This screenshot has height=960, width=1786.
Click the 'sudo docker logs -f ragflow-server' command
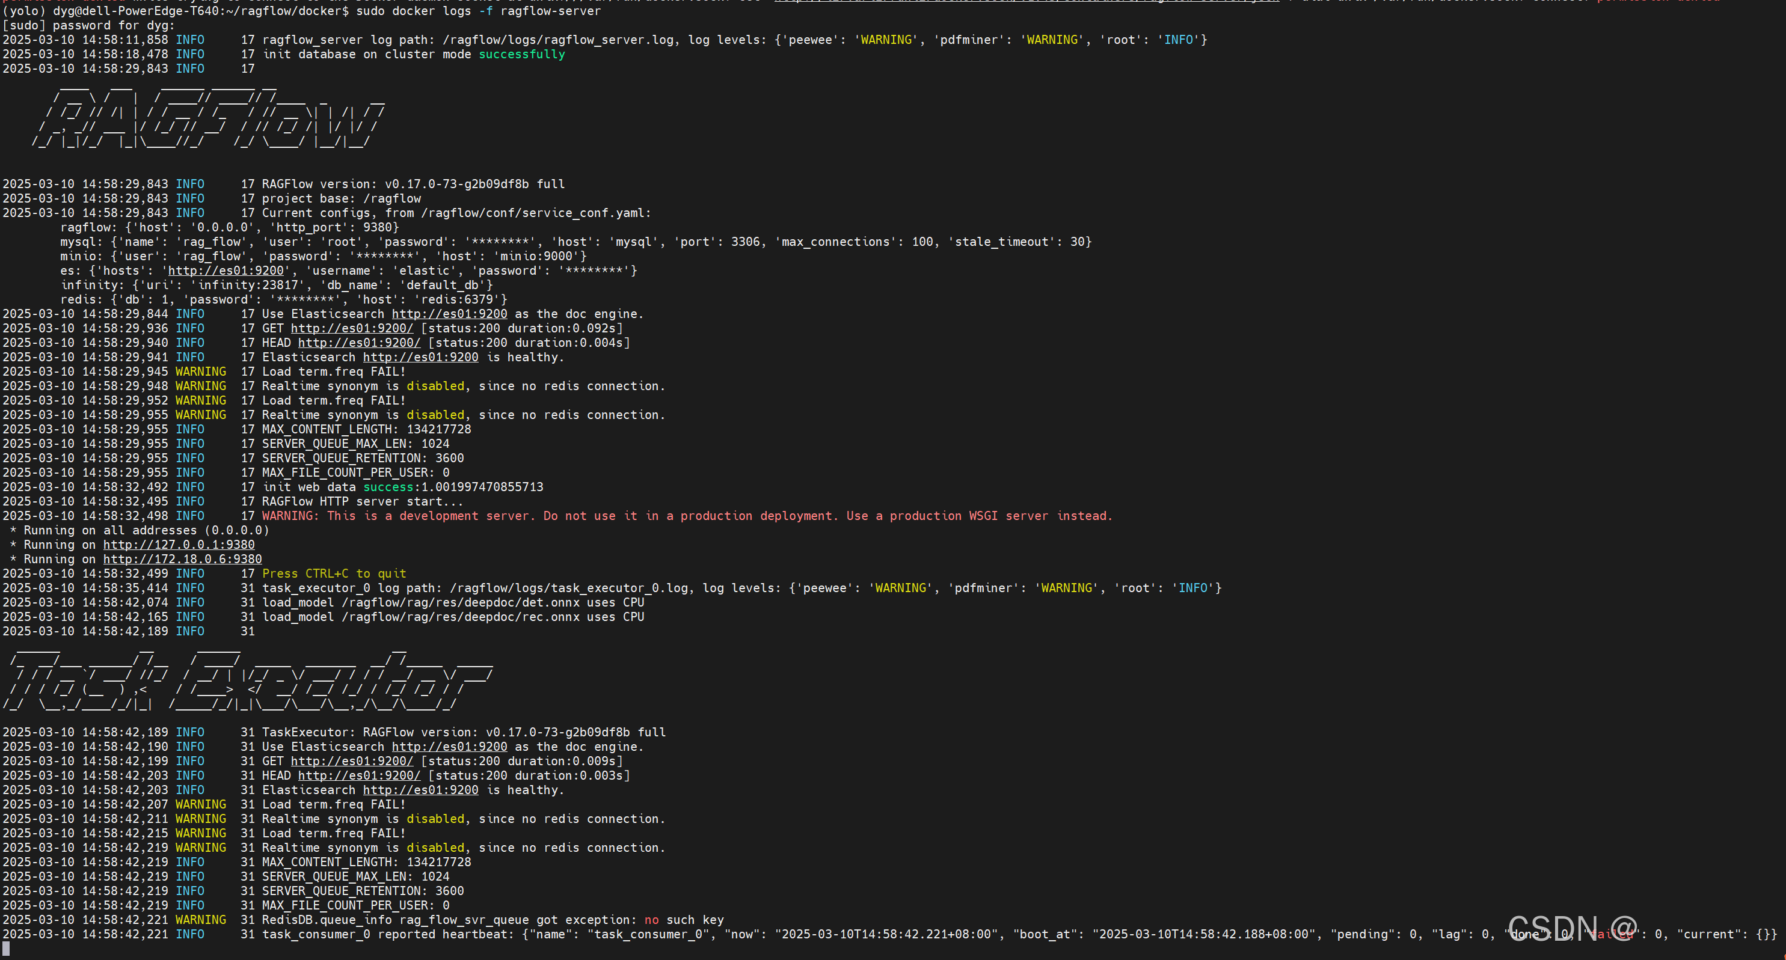pos(479,11)
